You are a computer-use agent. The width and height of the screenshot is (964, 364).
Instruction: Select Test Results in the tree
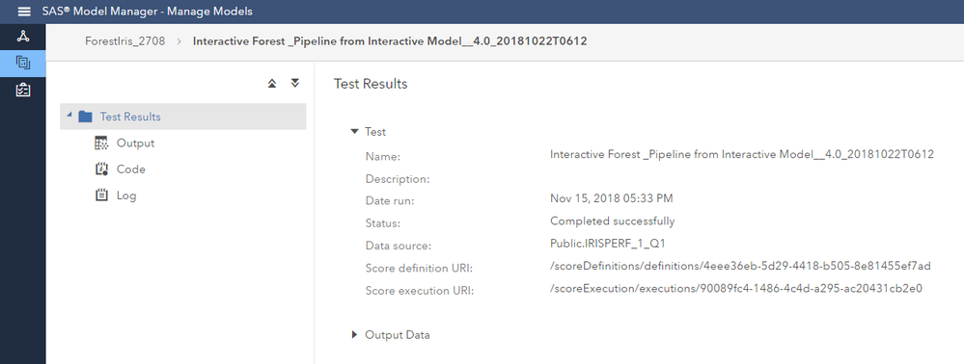coord(183,117)
